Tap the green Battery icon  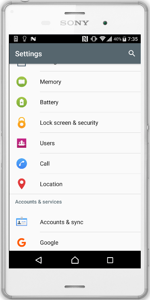coord(22,102)
